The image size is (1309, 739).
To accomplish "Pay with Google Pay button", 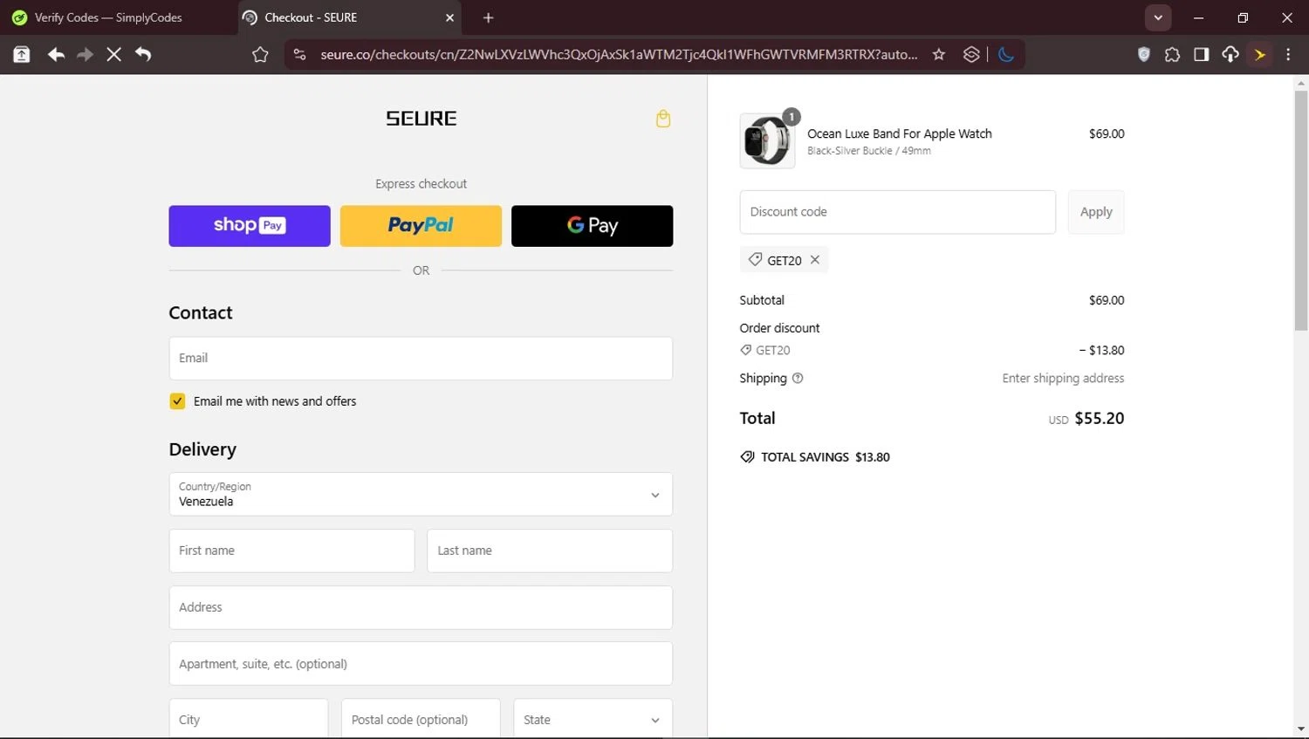I will pos(592,226).
